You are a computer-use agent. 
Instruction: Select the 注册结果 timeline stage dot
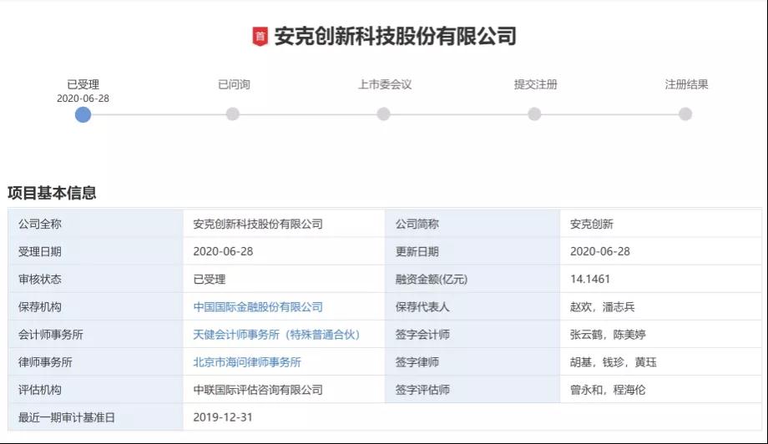pos(685,114)
